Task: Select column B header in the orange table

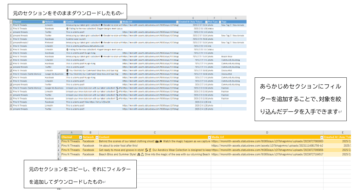Action: point(91,133)
